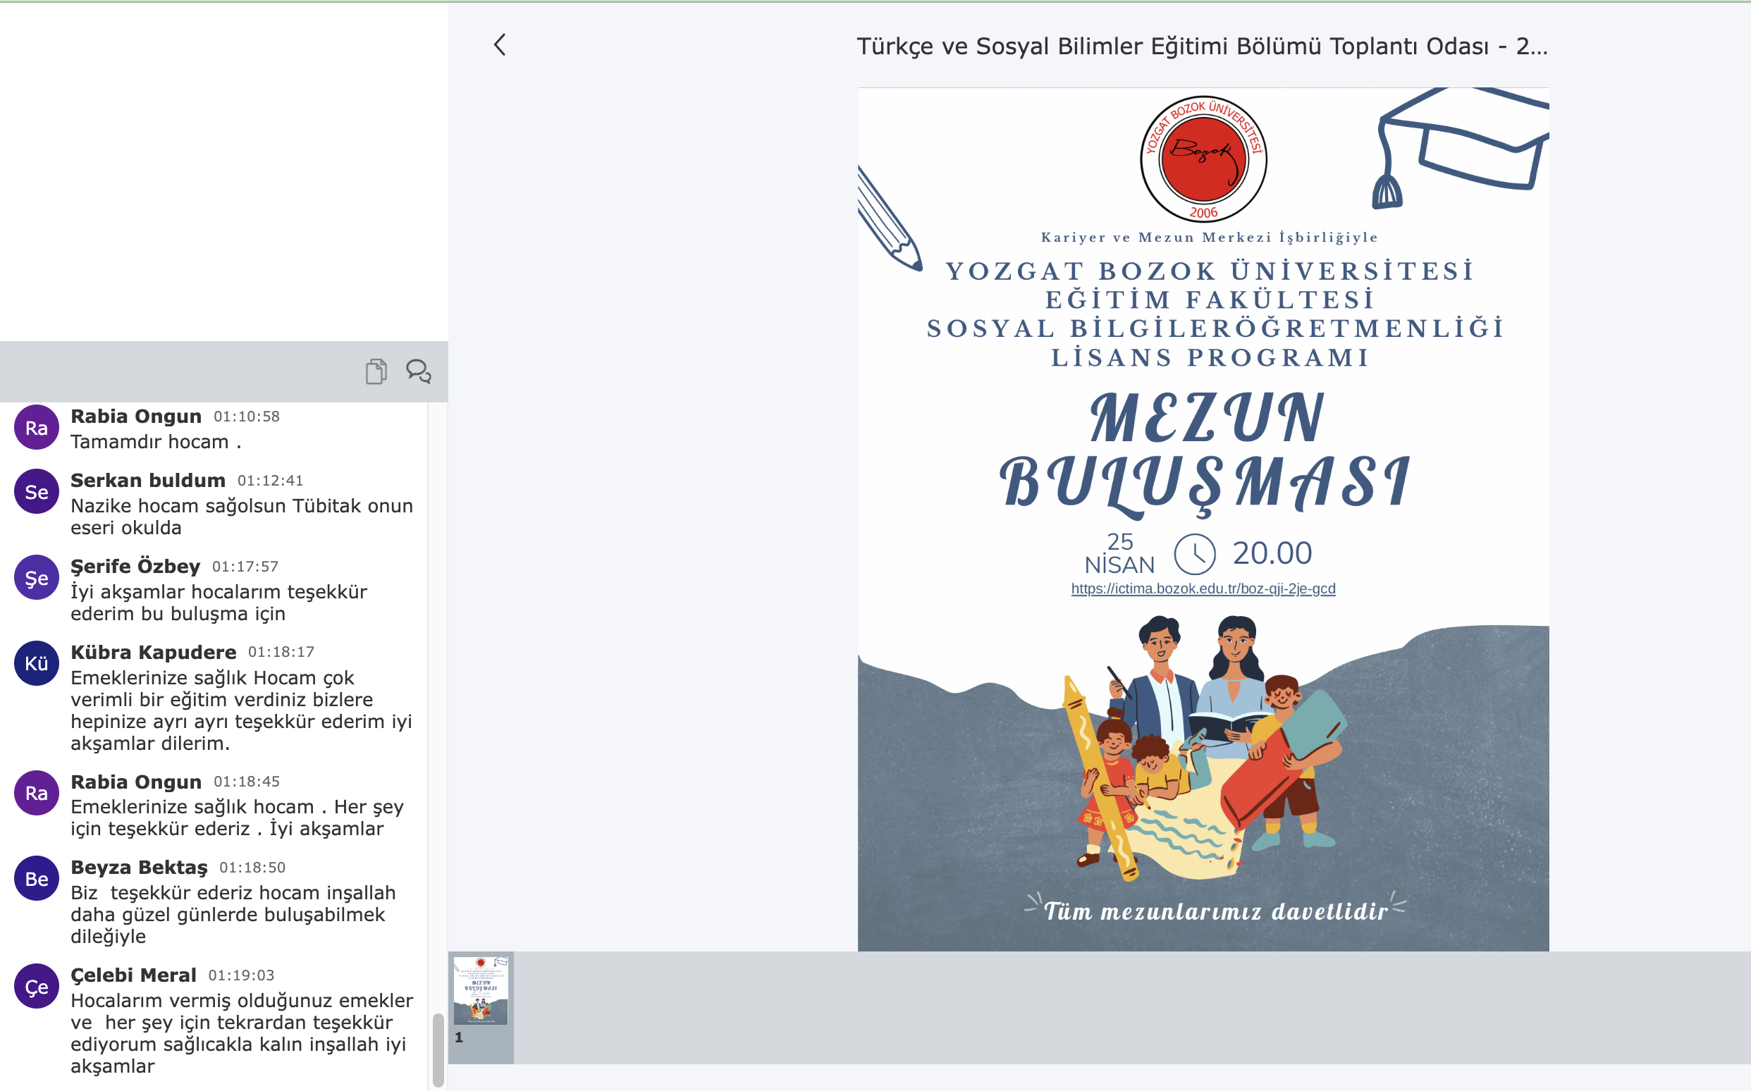Click Şerife Özbey's Şe avatar
This screenshot has height=1091, width=1751.
(37, 578)
